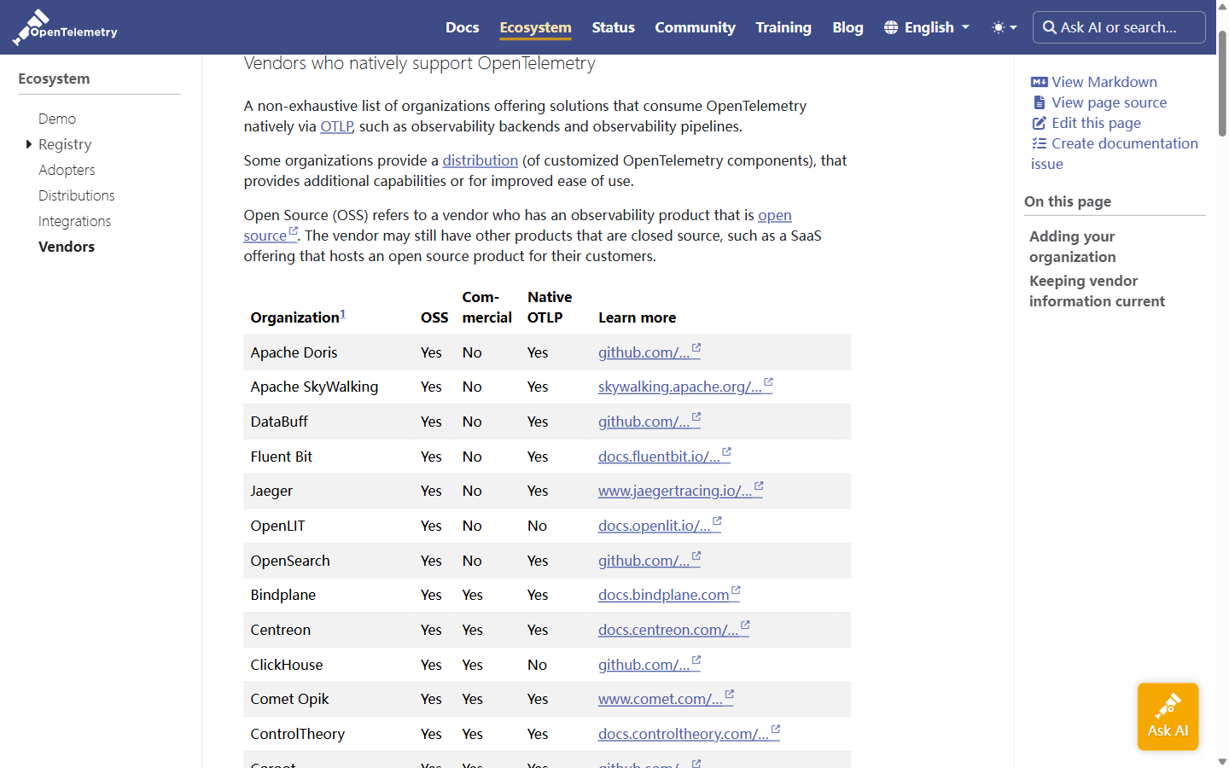1229x768 pixels.
Task: Jump to Adding your organization section
Action: (x=1072, y=247)
